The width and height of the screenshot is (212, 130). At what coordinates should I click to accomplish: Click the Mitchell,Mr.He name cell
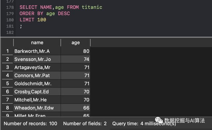[37, 100]
